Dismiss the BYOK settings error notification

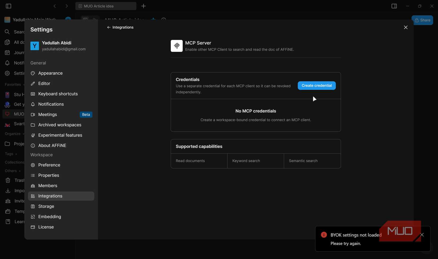pyautogui.click(x=422, y=235)
